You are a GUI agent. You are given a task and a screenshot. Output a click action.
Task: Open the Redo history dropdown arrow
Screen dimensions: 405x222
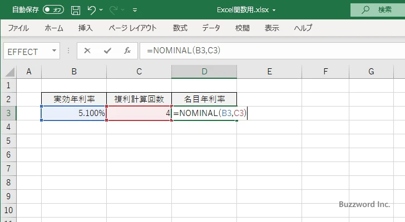click(x=123, y=10)
